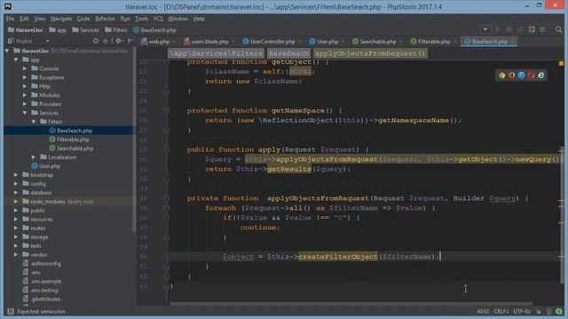The image size is (568, 319).
Task: Open in Internet Explorer browser icon
Action: [x=540, y=75]
